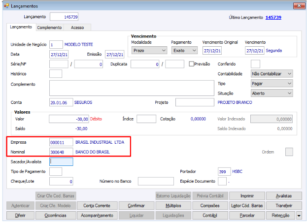The image size is (307, 223).
Task: Click the Empresa code field 000011
Action: tap(61, 142)
